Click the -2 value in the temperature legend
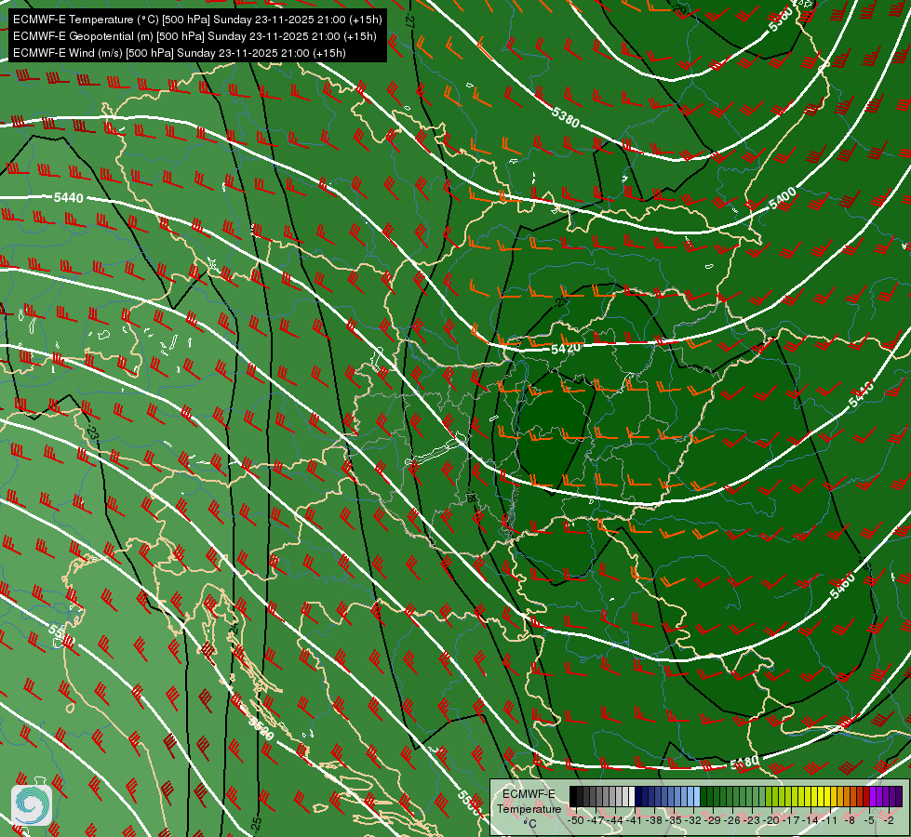911x837 pixels. 889,820
